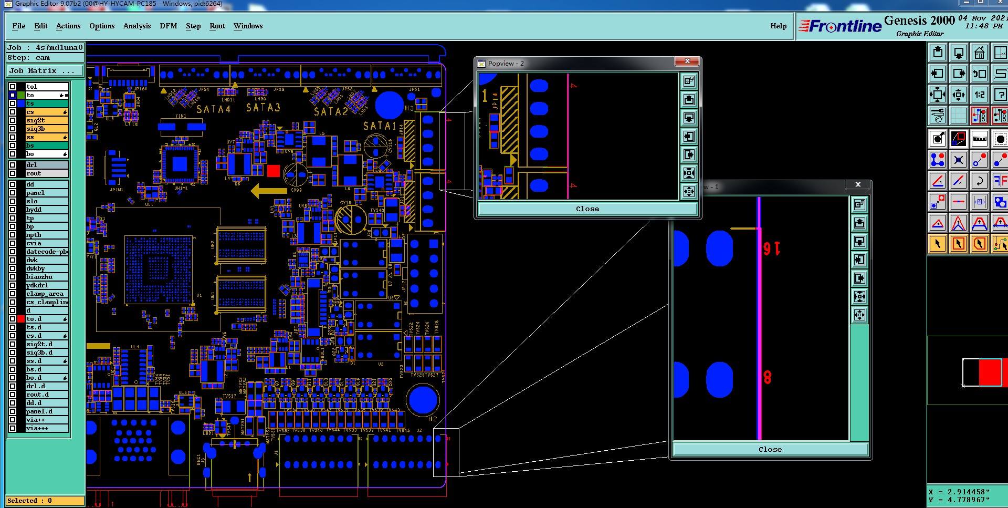Pan left icon in Popview 2

(689, 137)
